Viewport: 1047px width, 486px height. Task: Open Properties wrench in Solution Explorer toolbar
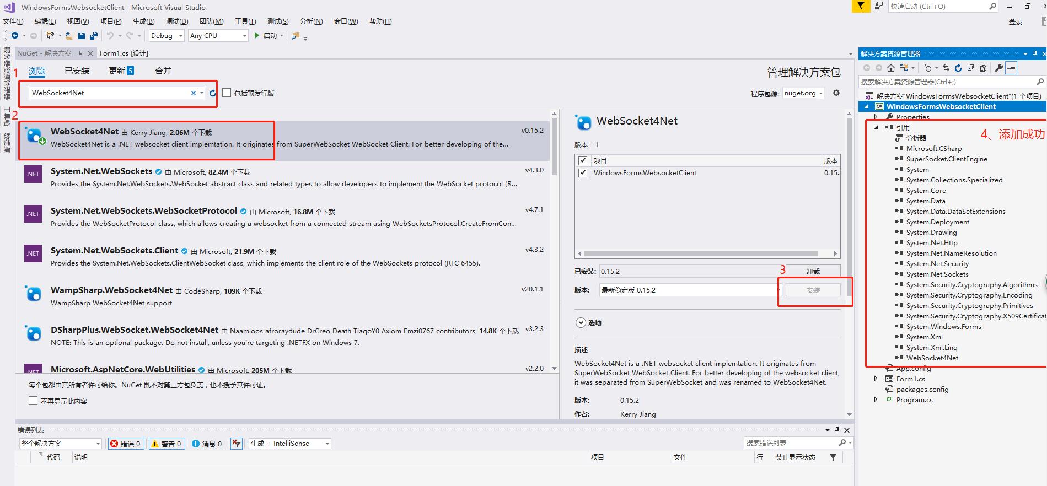[998, 68]
